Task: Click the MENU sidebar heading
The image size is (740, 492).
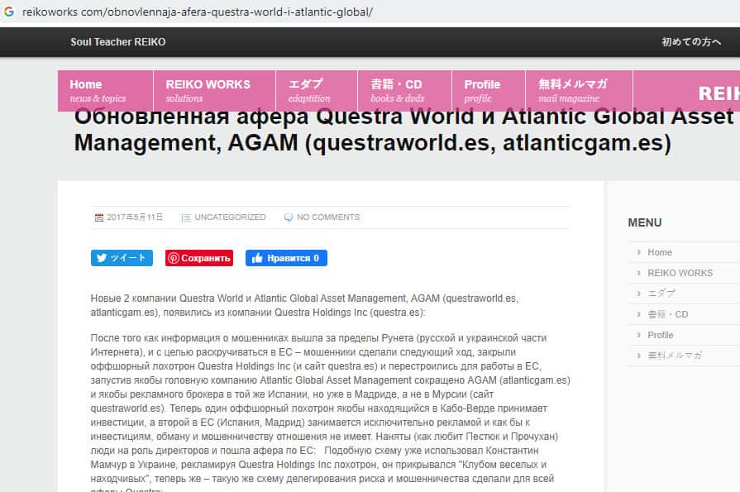Action: coord(645,223)
